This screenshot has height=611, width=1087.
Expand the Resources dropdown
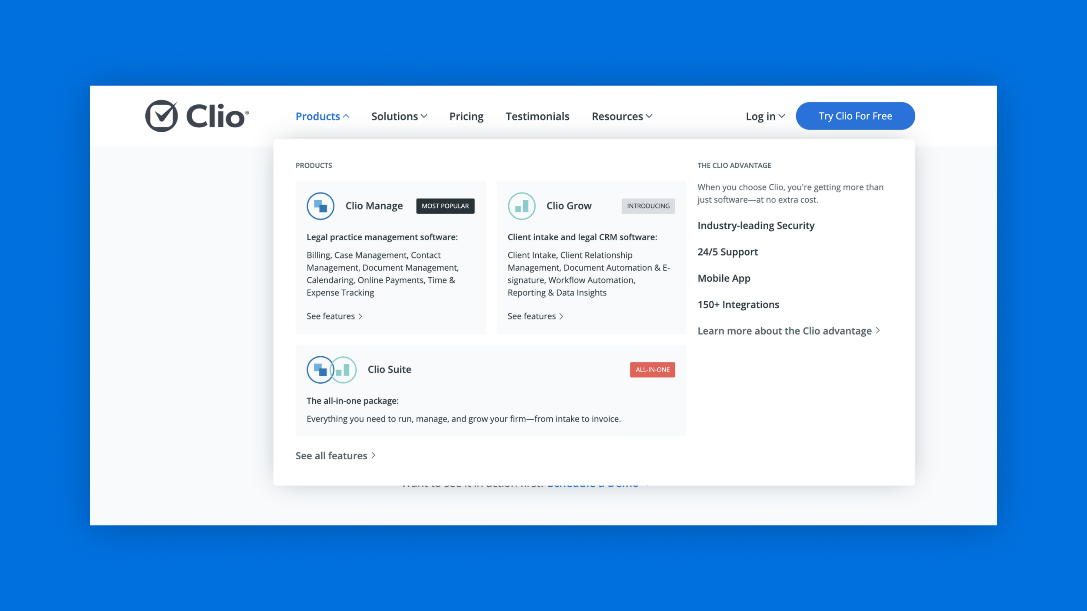[x=622, y=116]
